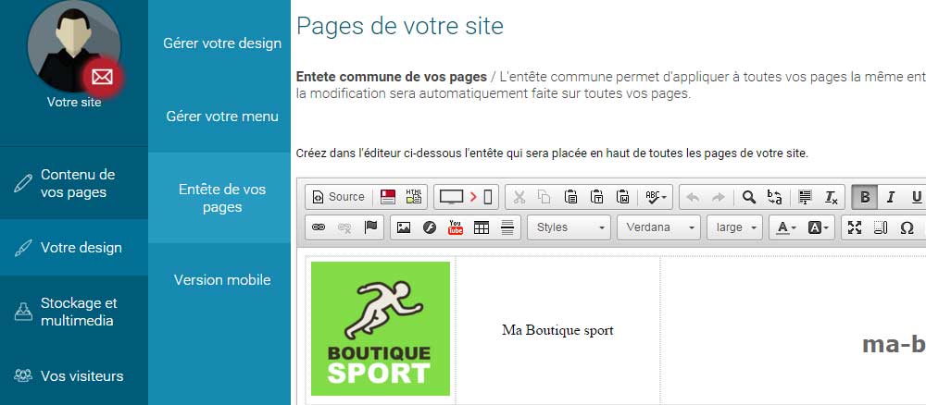Image resolution: width=926 pixels, height=405 pixels.
Task: Toggle Bold formatting
Action: click(865, 197)
